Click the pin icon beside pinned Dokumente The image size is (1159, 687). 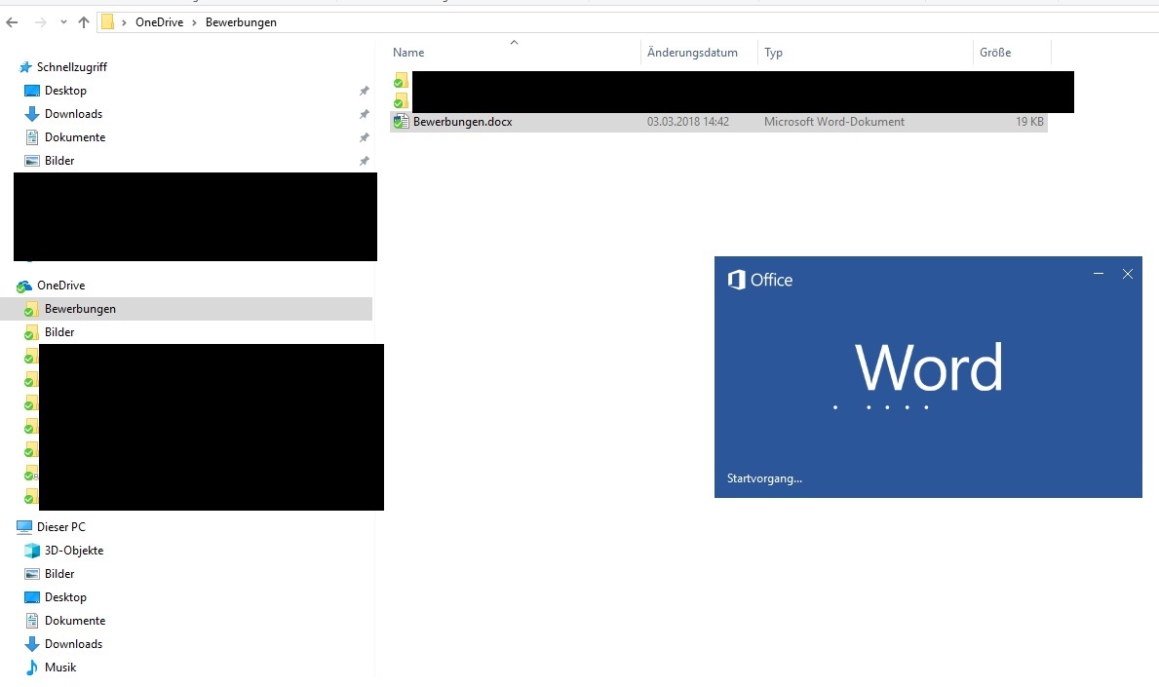pos(364,138)
